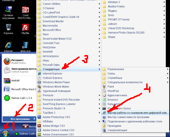Open the WinRAR program folder
This screenshot has width=170, height=137.
[x=69, y=52]
